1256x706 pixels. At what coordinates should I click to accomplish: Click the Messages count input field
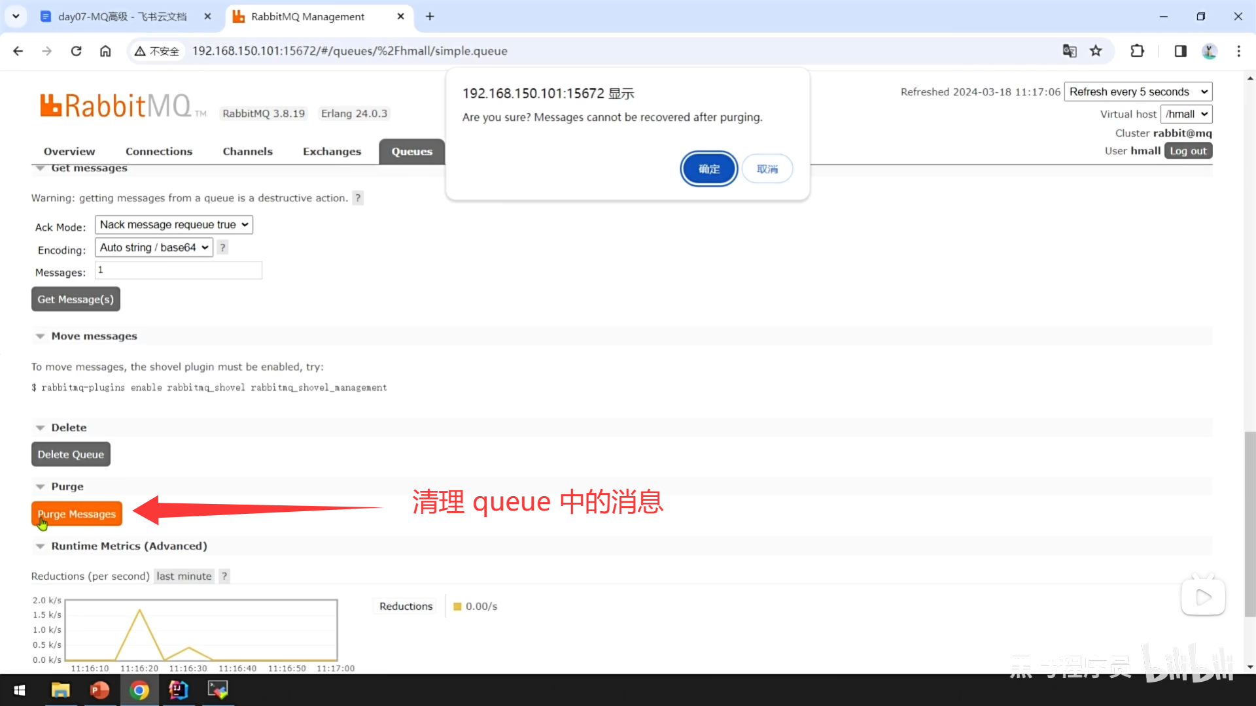(178, 270)
